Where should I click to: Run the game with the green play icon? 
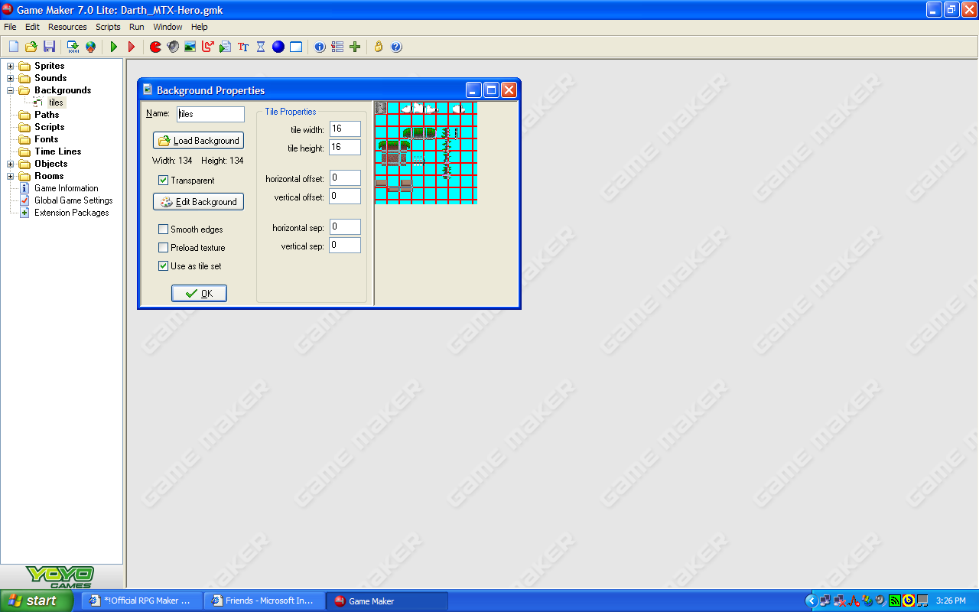click(x=113, y=47)
